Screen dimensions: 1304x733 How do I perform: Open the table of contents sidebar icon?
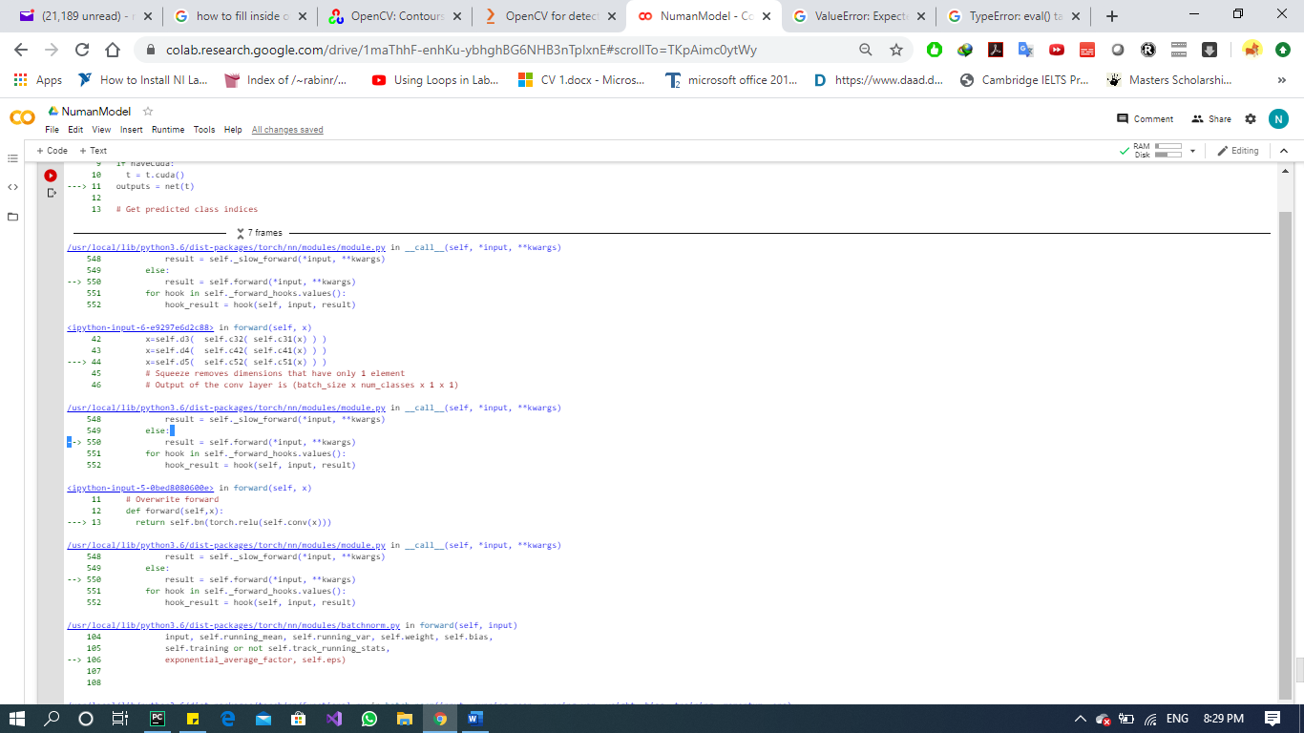click(13, 158)
